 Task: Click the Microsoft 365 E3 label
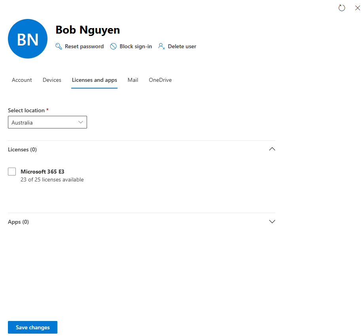tap(42, 172)
